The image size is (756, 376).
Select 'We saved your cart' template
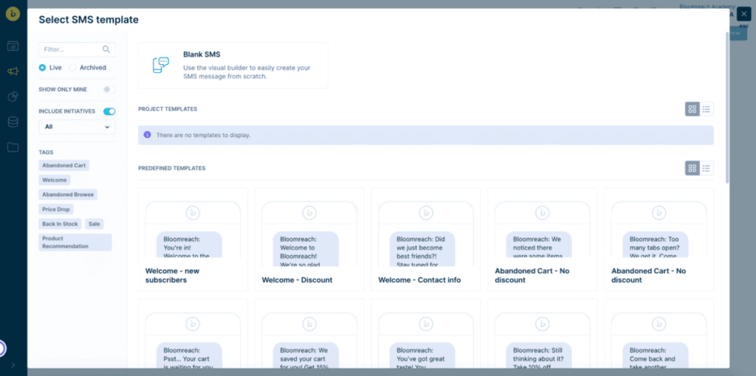pos(309,334)
